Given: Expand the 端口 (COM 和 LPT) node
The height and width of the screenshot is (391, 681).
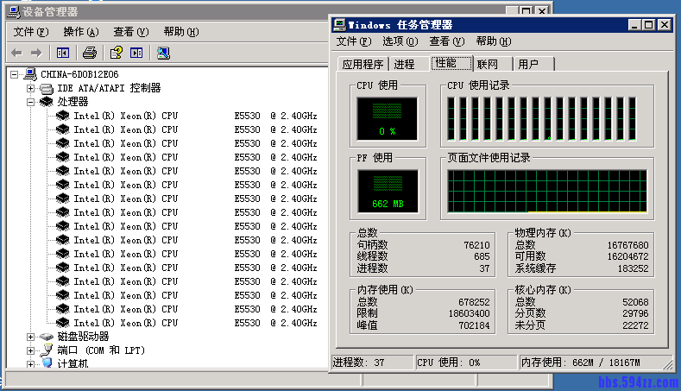Looking at the screenshot, I should [30, 350].
